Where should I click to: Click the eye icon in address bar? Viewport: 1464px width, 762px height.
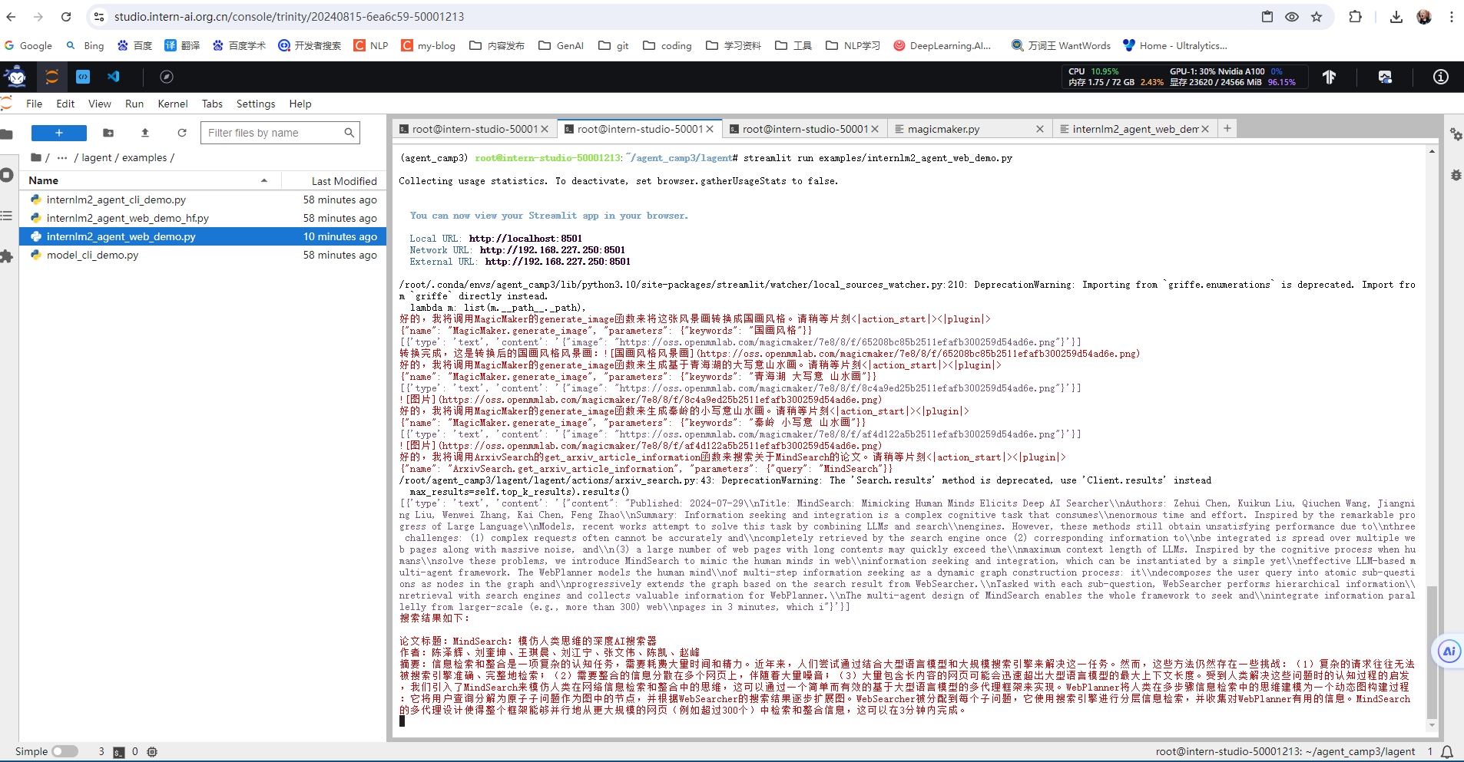(1292, 17)
